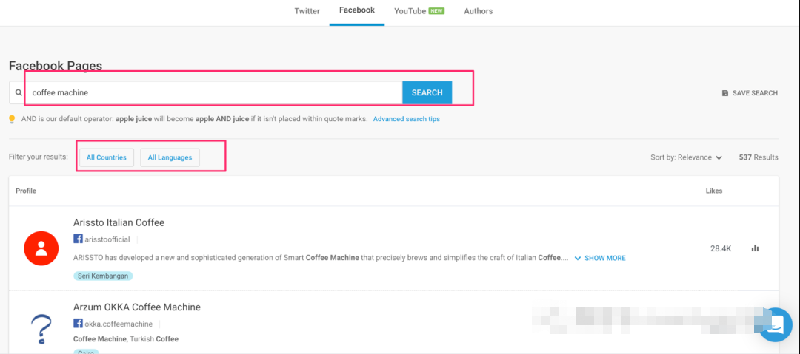
Task: Focus the coffee machine search field
Action: click(x=215, y=93)
